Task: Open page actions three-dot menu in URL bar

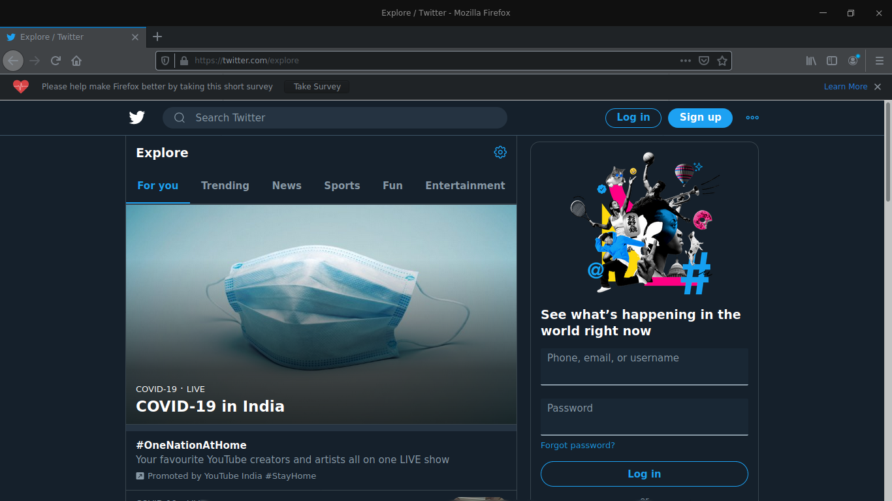Action: coord(685,61)
